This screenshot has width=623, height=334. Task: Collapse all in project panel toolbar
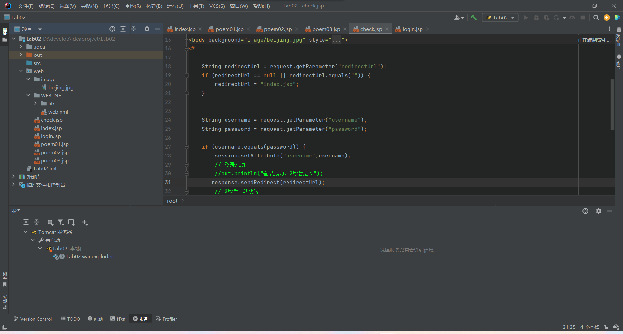coord(133,29)
